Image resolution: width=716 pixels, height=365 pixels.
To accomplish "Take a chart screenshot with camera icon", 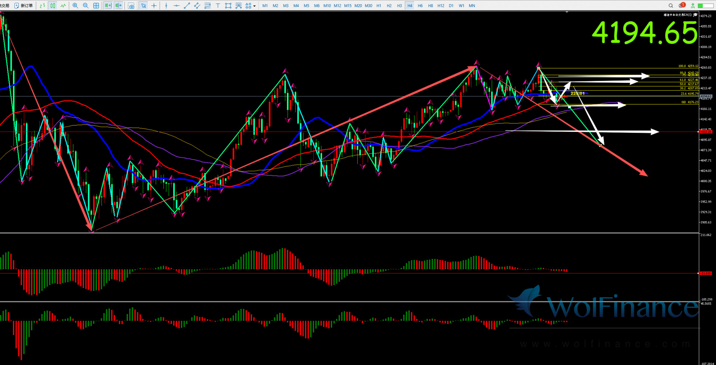I will tap(131, 6).
